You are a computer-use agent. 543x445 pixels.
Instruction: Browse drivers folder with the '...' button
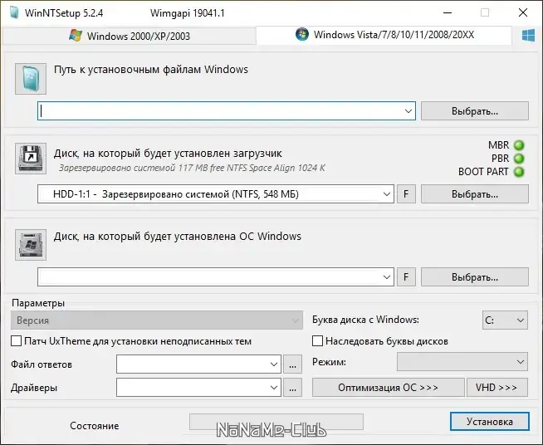tap(292, 388)
